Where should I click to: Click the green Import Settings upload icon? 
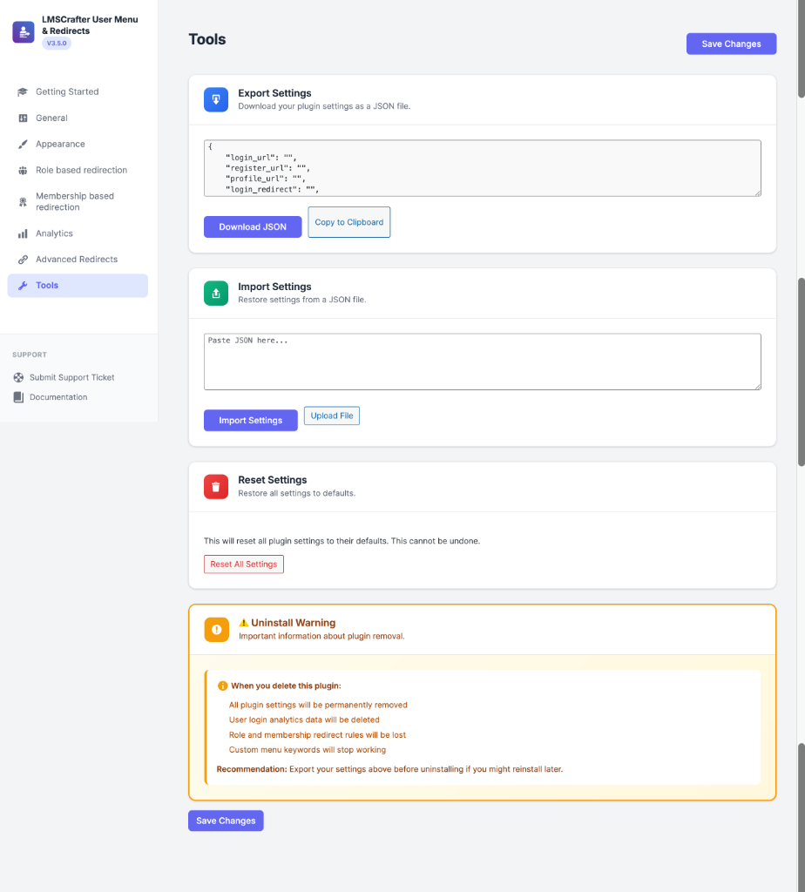tap(215, 293)
